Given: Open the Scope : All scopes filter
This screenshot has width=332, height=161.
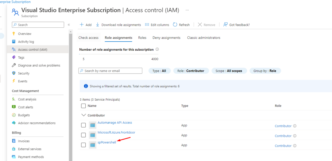Looking at the screenshot, I should [229, 71].
